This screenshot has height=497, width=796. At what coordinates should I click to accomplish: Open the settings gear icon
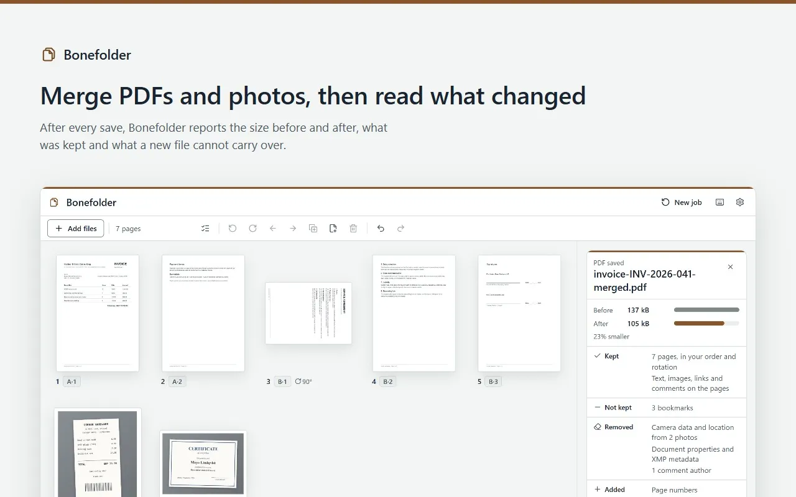click(740, 203)
